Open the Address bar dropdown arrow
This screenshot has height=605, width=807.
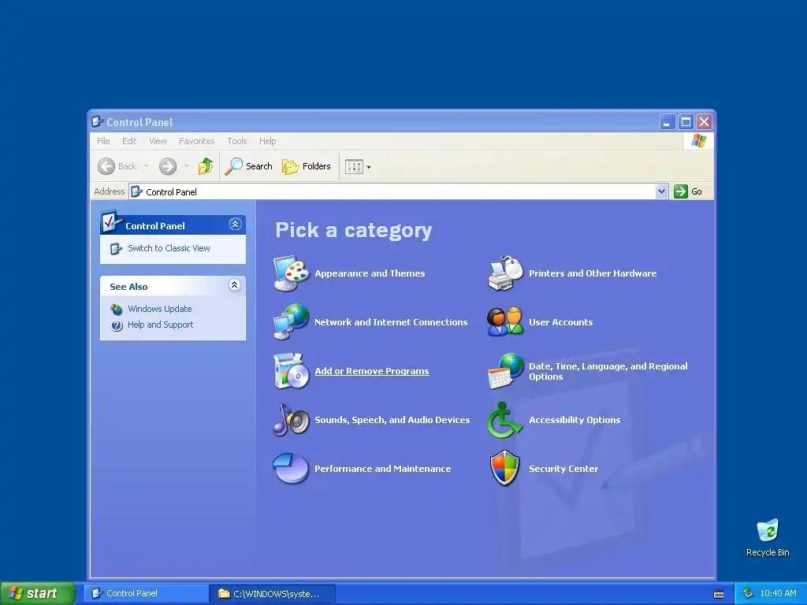pos(661,191)
